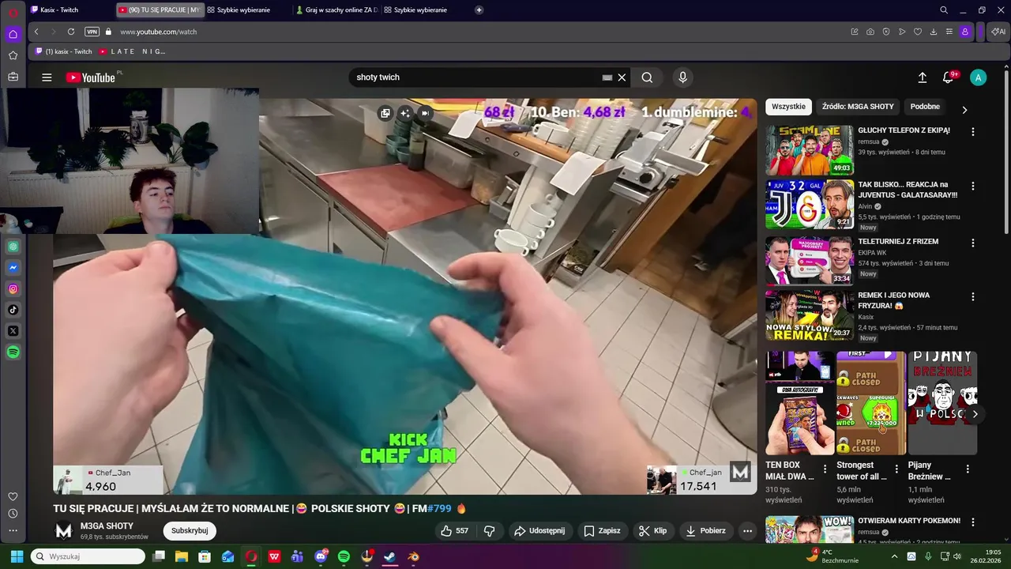The image size is (1011, 569).
Task: Clear the YouTube search text
Action: tap(622, 77)
